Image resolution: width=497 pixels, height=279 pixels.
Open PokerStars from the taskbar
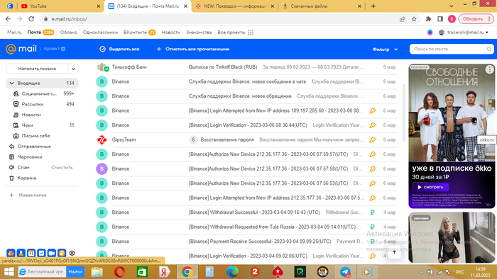(278, 272)
